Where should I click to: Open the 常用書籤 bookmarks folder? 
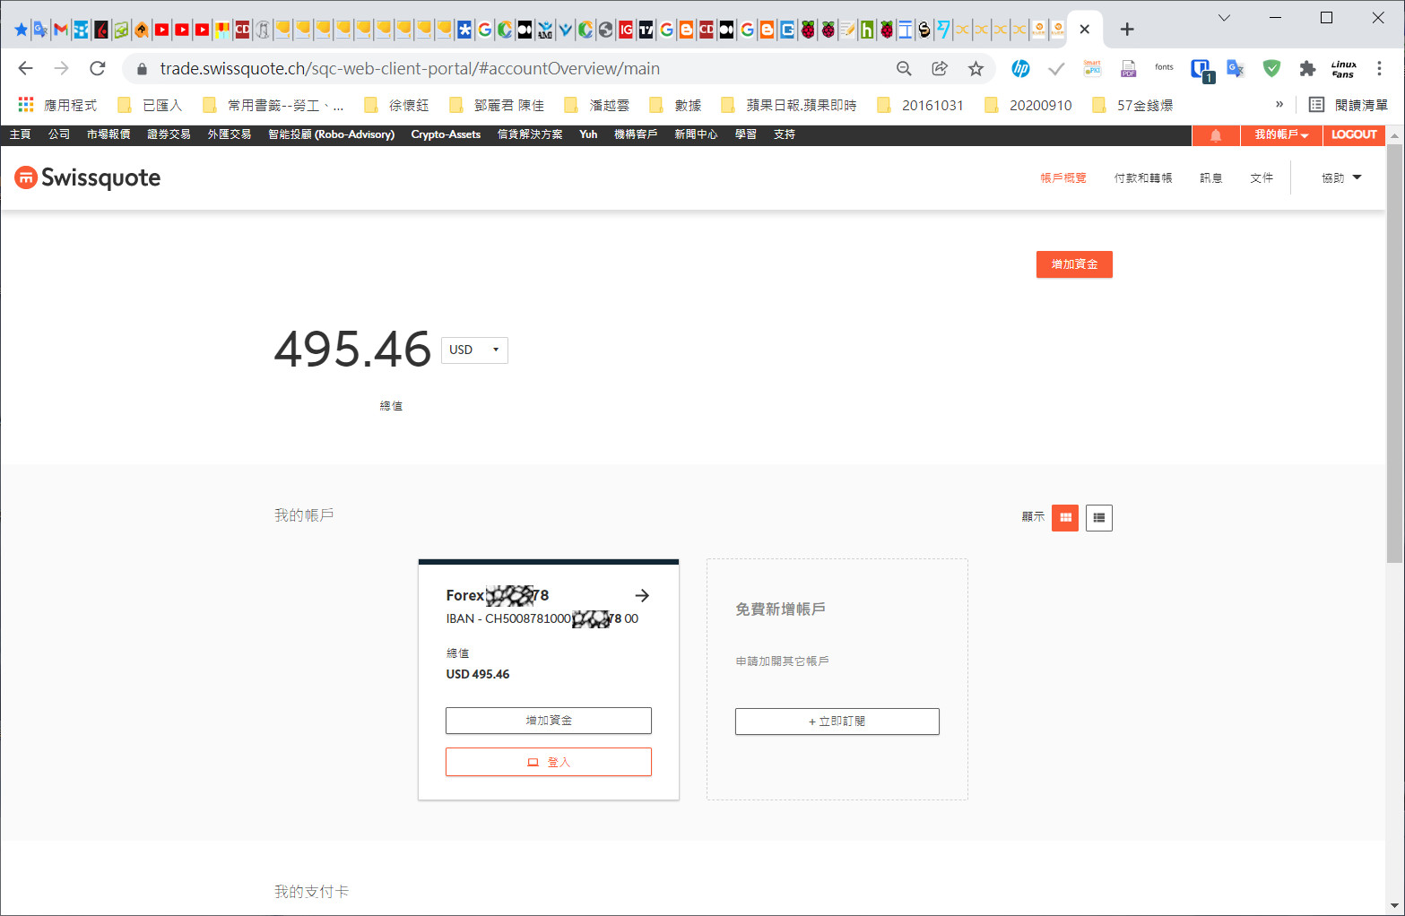(x=273, y=105)
